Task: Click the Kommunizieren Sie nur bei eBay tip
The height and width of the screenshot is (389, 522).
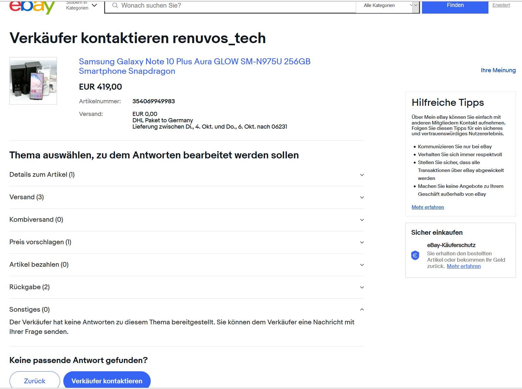Action: [455, 147]
